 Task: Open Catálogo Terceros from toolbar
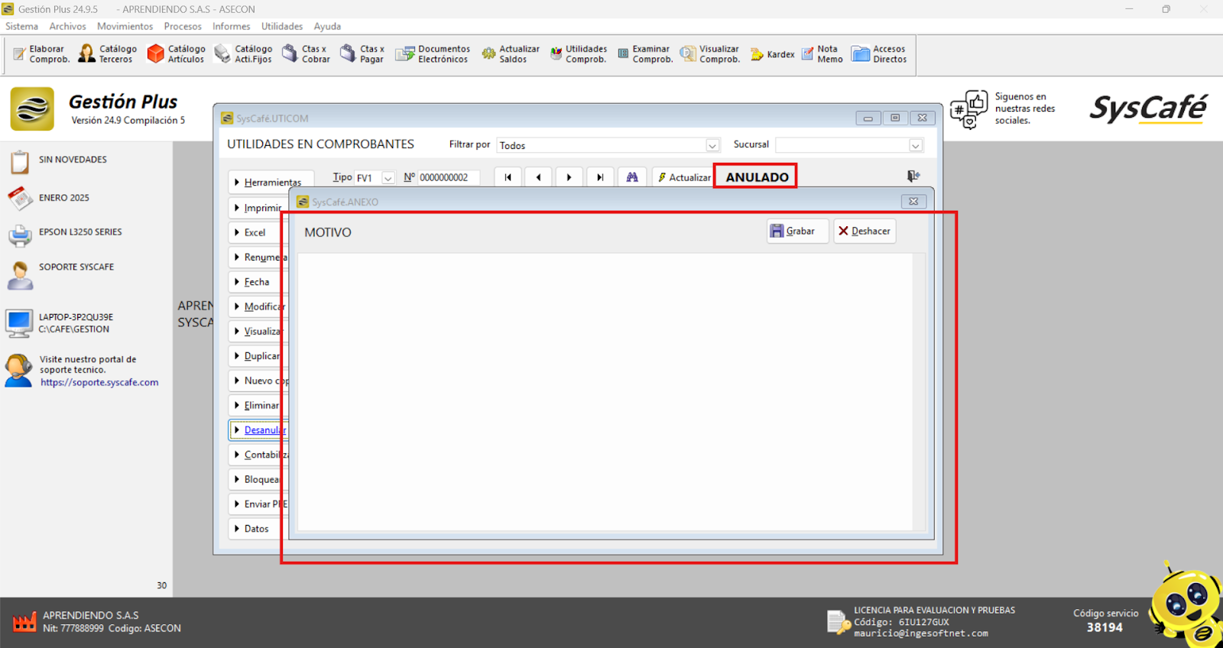[108, 54]
